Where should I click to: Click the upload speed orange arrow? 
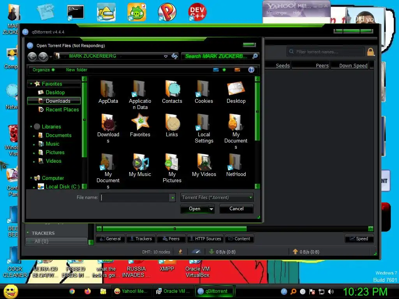pyautogui.click(x=295, y=252)
